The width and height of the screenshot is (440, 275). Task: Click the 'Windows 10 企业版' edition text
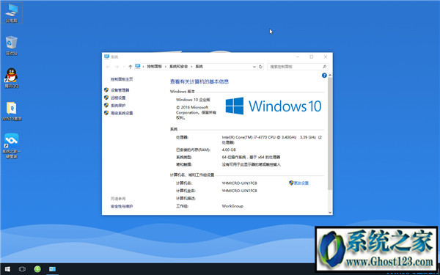point(193,100)
